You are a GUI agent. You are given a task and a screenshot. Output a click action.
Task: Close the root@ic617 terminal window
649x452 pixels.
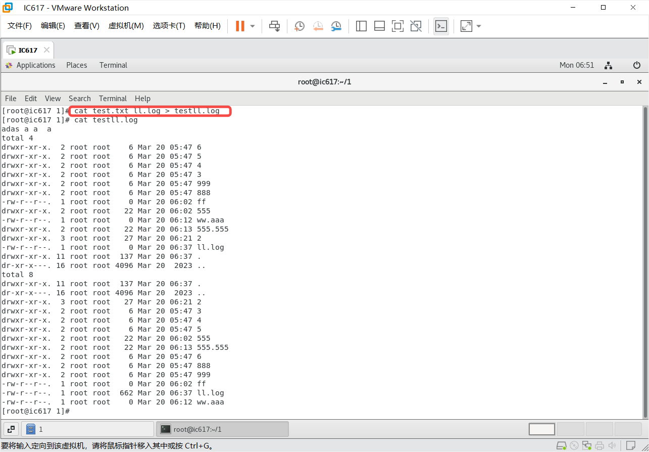[639, 82]
